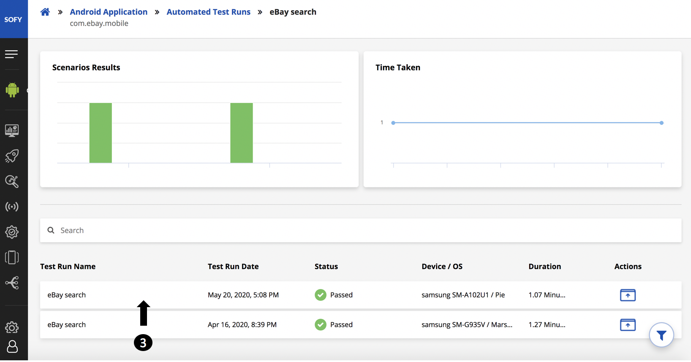691x362 pixels.
Task: Click 'Apr 16, 2020, 8:39 PM' date
Action: (242, 325)
